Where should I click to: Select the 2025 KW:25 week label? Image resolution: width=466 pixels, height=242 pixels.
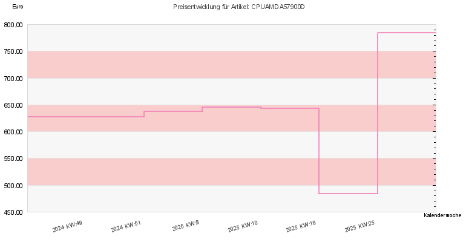tap(359, 226)
